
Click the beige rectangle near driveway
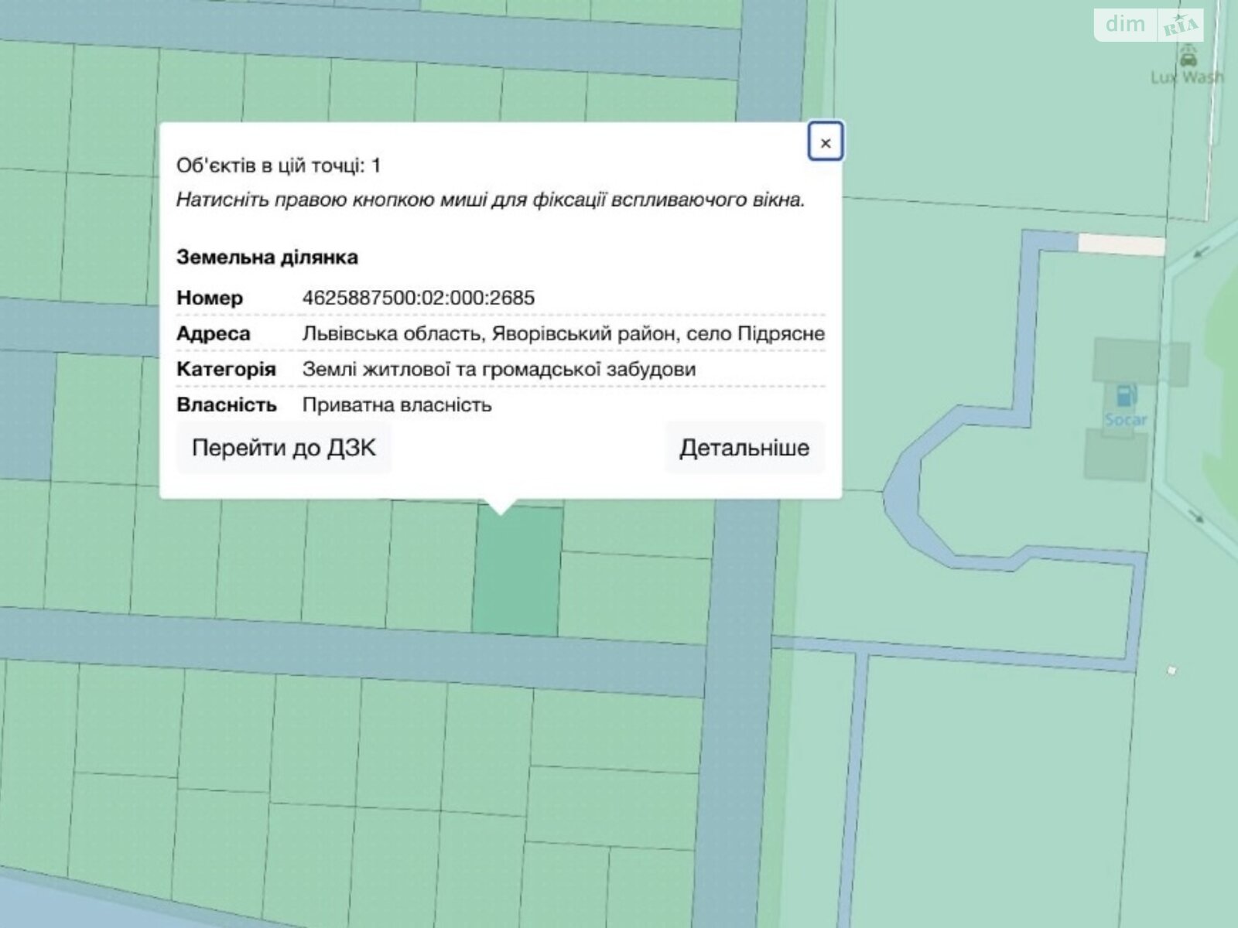coord(1121,244)
